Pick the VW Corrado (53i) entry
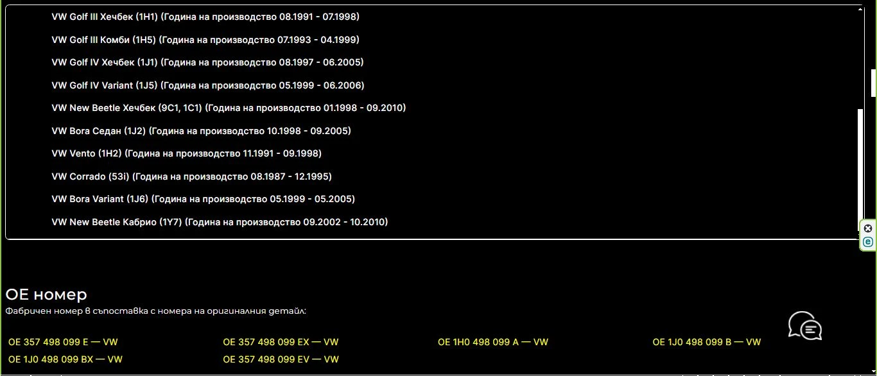This screenshot has height=376, width=877. tap(191, 176)
